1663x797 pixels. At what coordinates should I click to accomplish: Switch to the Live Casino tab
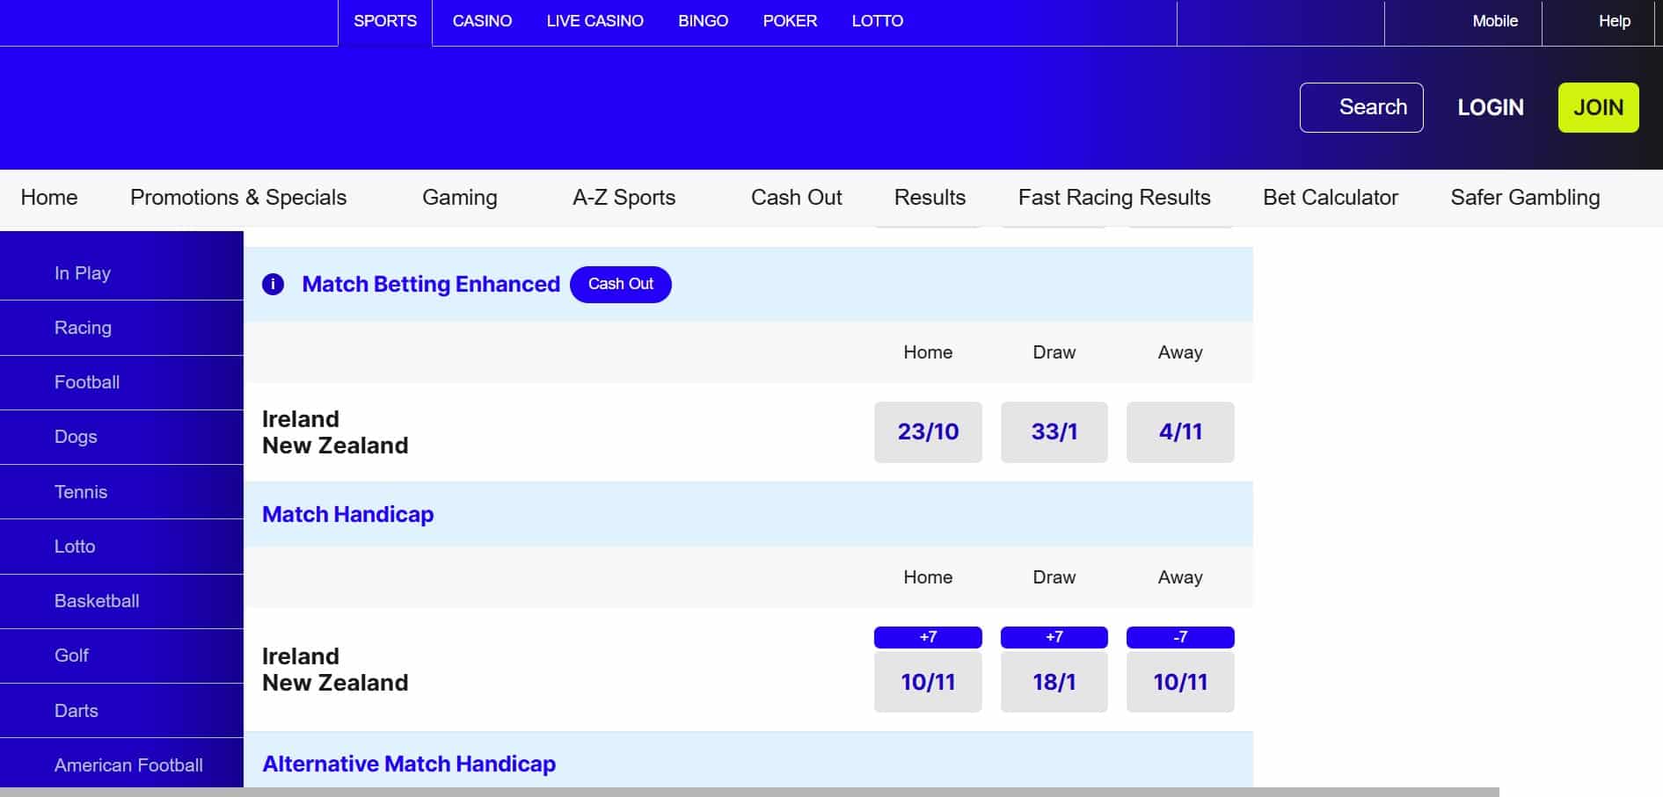pos(594,21)
